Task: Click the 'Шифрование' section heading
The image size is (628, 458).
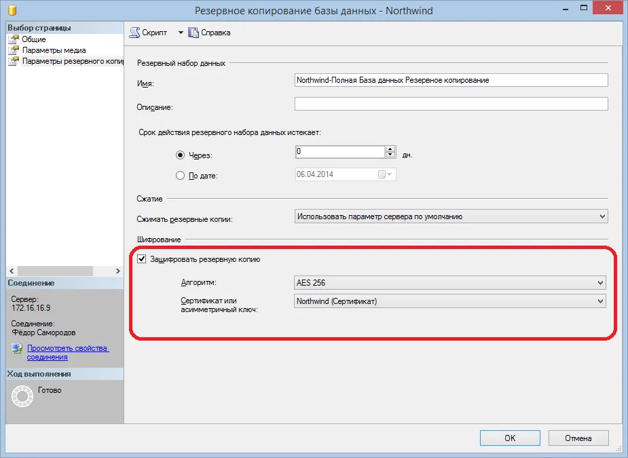Action: (x=159, y=240)
